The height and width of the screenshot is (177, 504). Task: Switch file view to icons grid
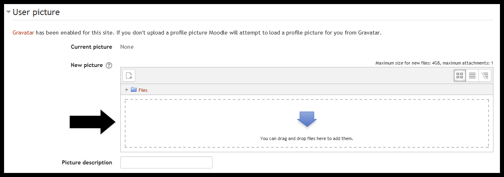tap(460, 76)
